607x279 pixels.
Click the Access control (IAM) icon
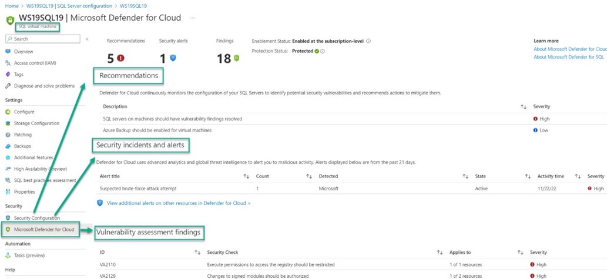click(x=8, y=63)
